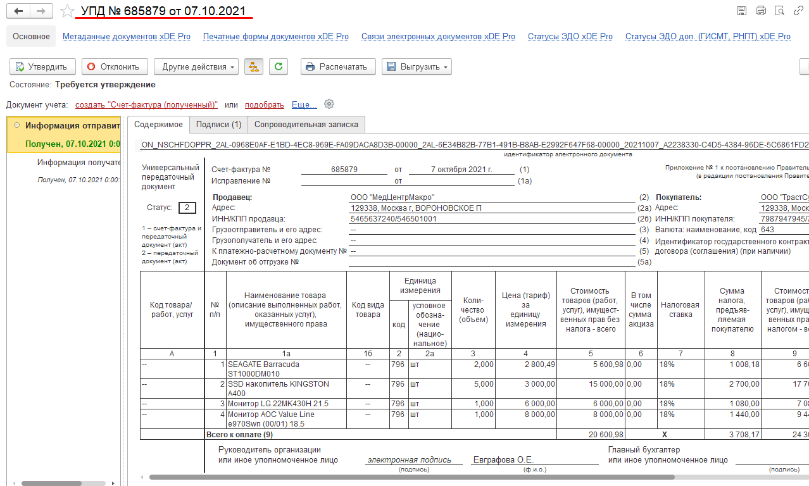Open the Другие действия dropdown
This screenshot has width=809, height=486.
[196, 66]
